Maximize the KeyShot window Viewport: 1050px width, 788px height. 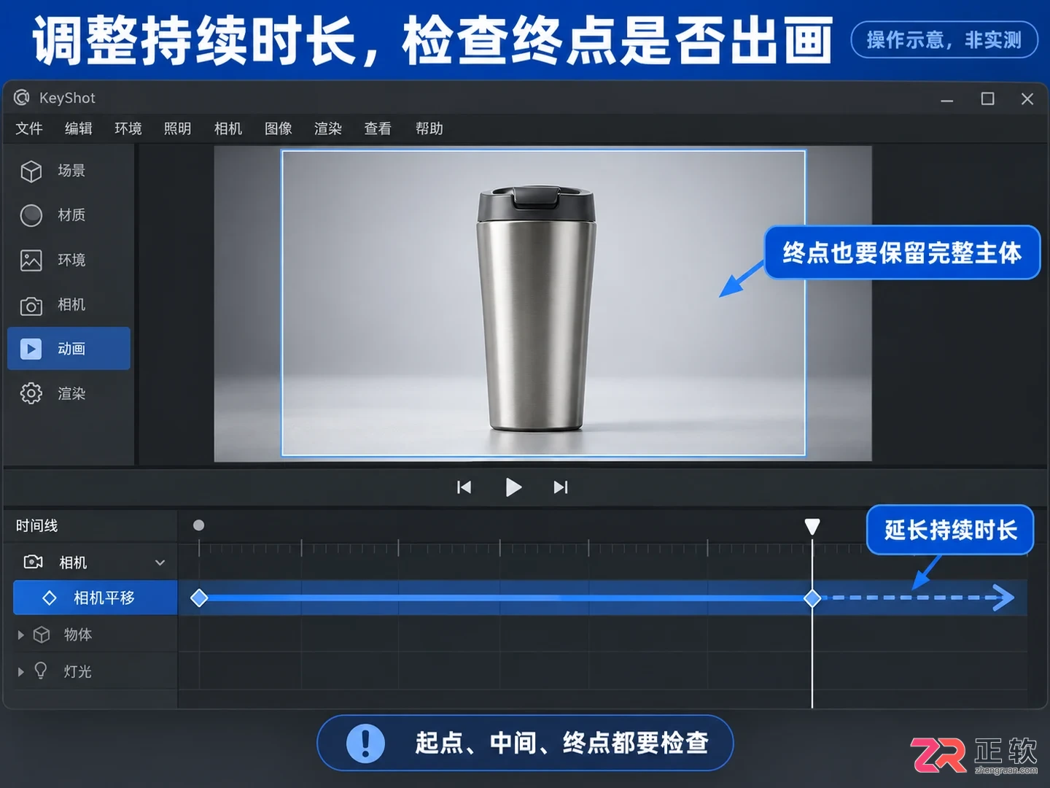point(988,98)
